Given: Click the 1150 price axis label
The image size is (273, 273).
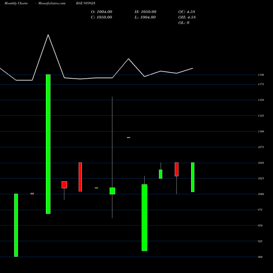Looking at the screenshot, I should tap(261, 100).
